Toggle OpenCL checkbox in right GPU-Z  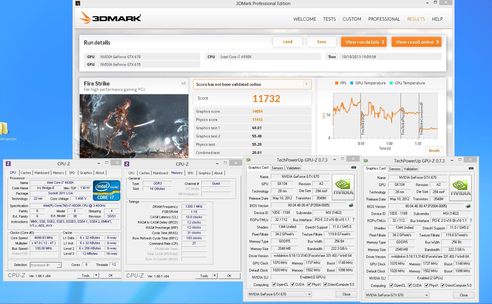coord(391,285)
